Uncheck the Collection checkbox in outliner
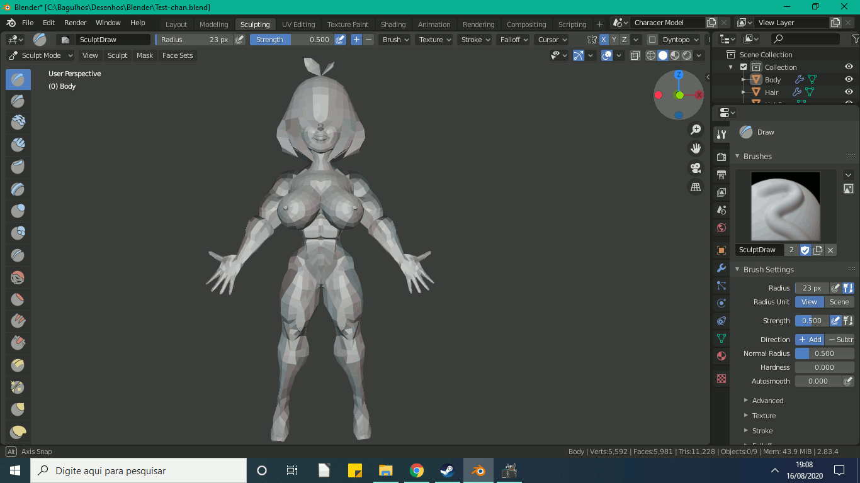 [744, 67]
